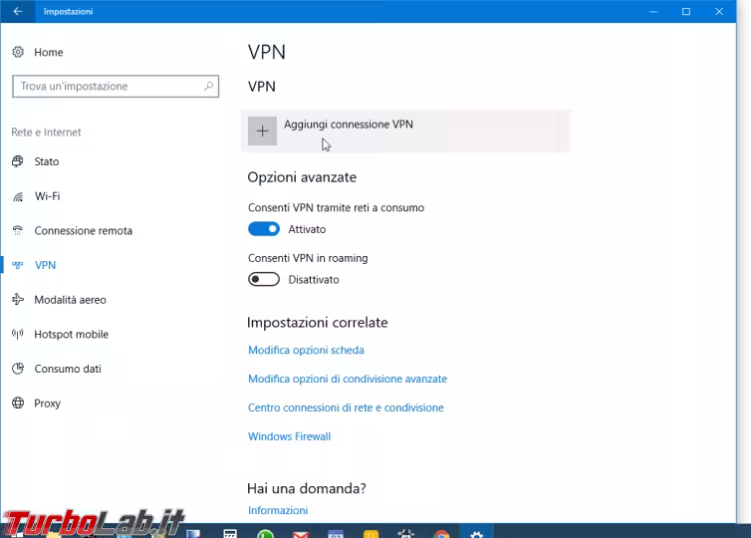Click the Proxy globe icon
This screenshot has height=538, width=751.
(x=18, y=403)
